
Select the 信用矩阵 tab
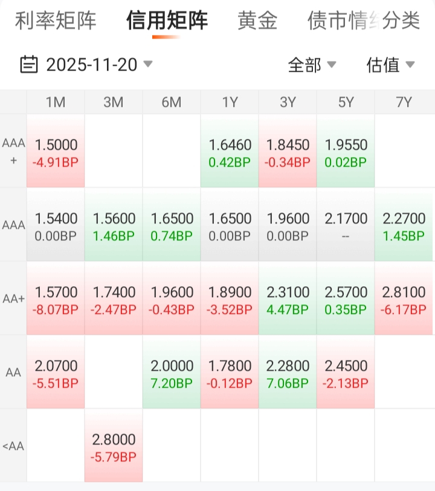(x=167, y=21)
